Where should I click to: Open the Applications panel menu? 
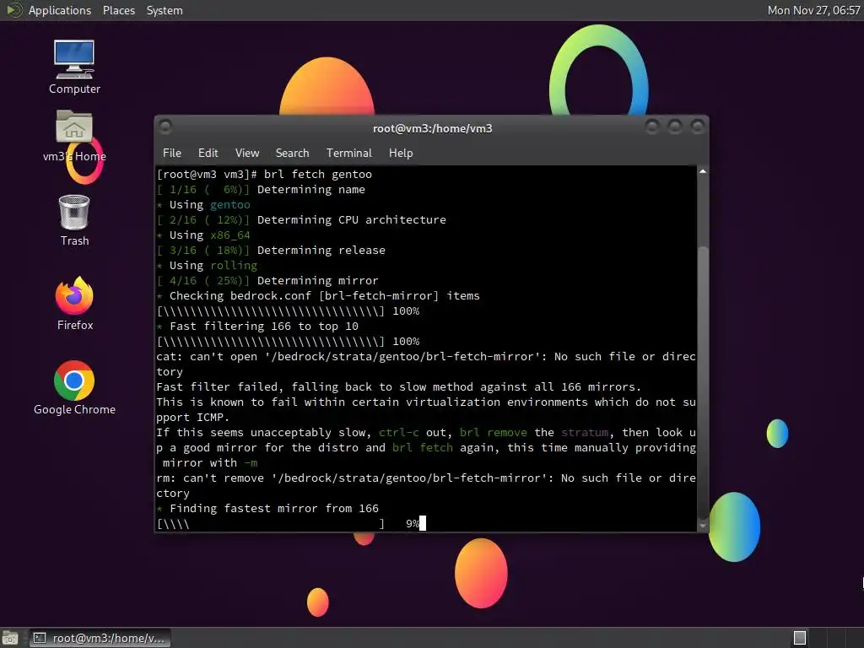click(x=60, y=10)
